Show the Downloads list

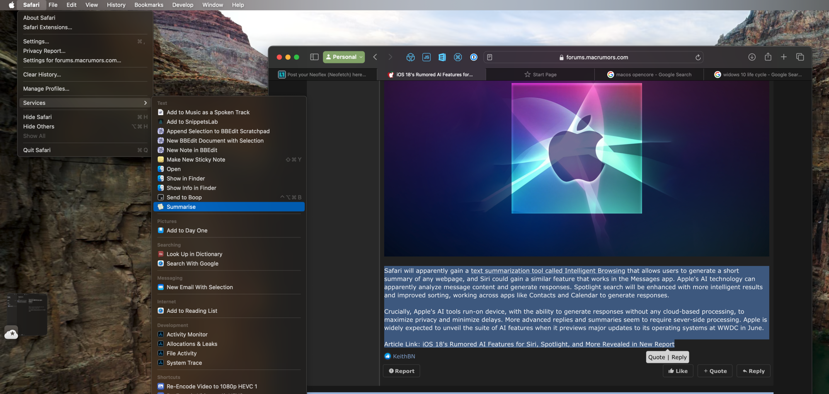[x=752, y=57]
